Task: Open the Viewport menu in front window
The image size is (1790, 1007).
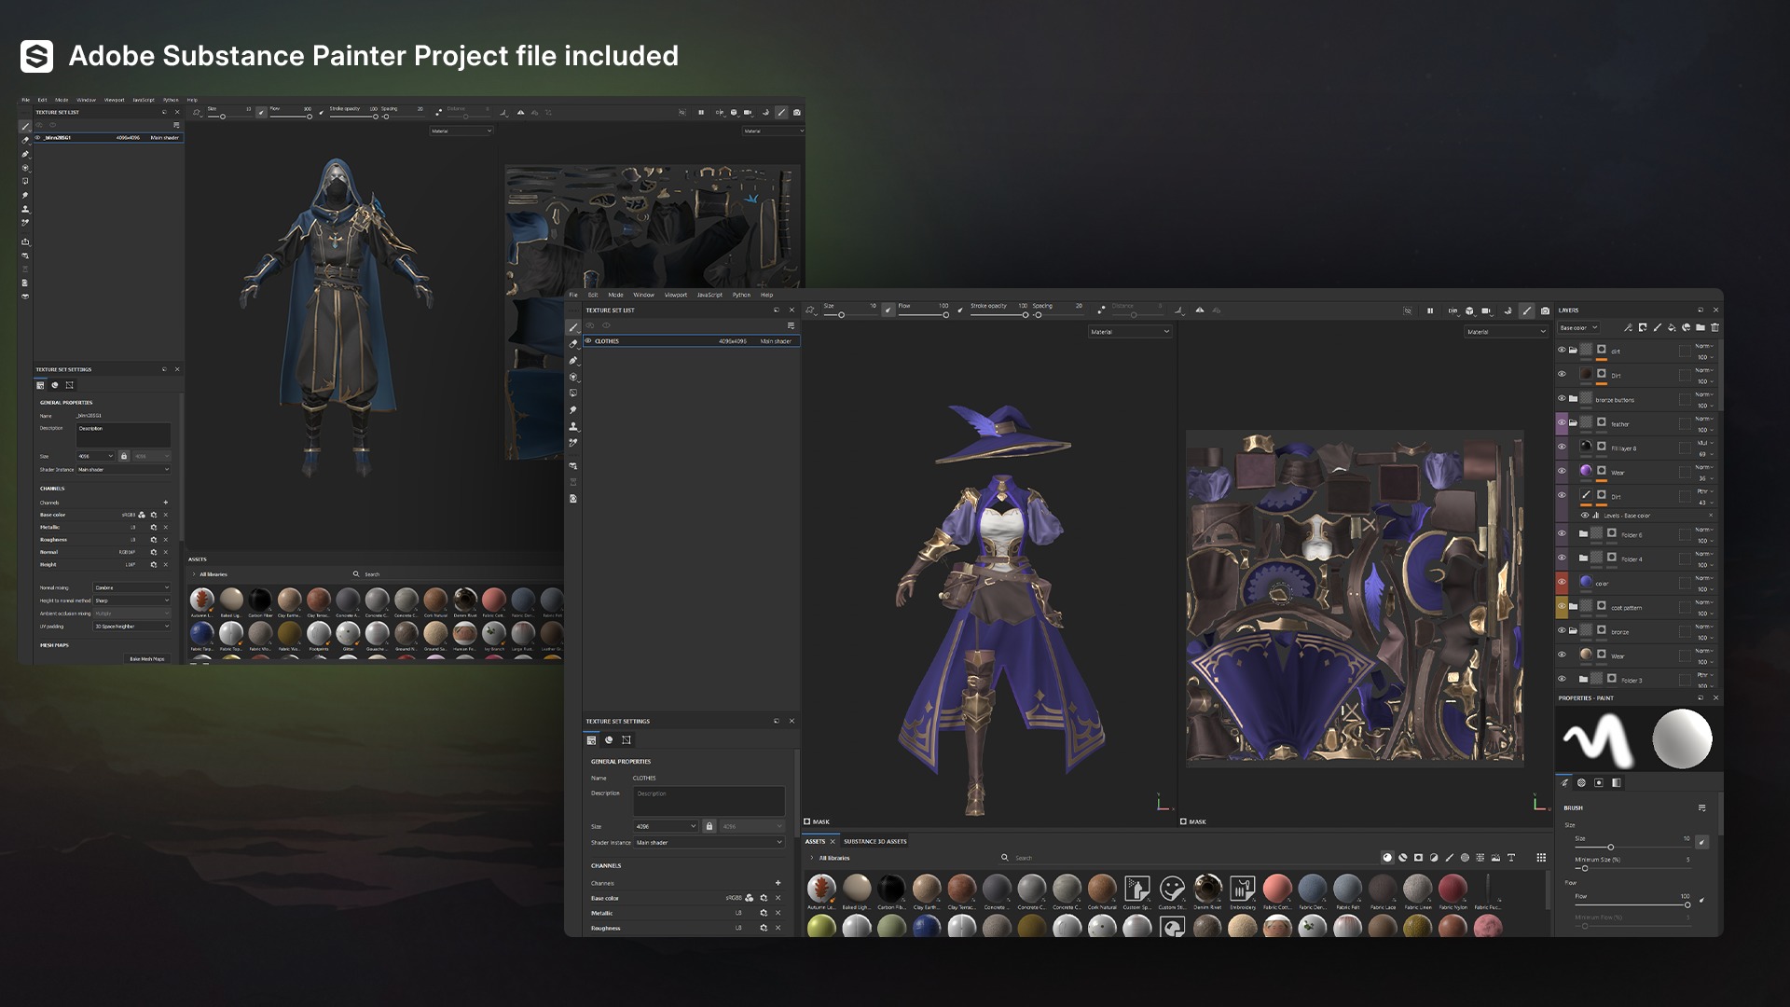Action: click(676, 295)
